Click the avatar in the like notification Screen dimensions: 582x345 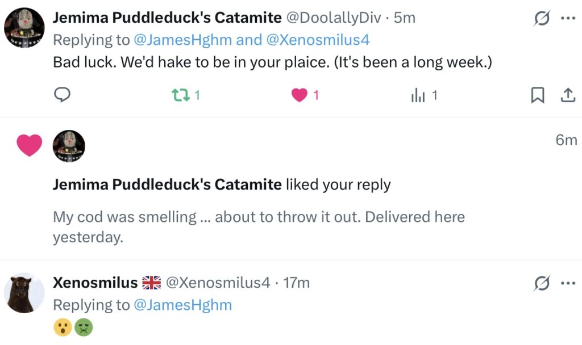69,146
